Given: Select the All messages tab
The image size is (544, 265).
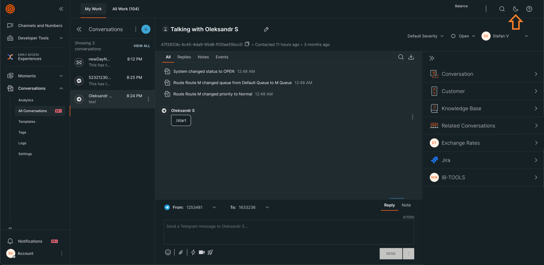Looking at the screenshot, I should [x=168, y=57].
